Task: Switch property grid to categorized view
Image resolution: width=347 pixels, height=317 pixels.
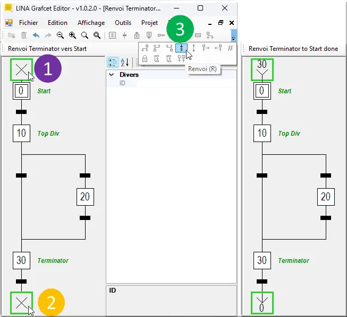Action: point(113,63)
